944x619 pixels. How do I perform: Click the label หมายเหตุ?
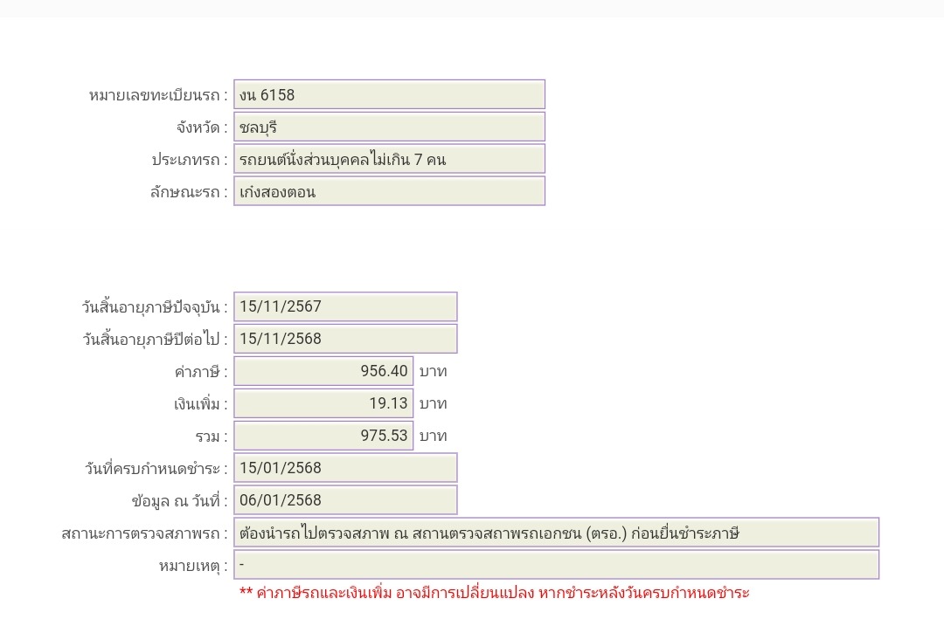pos(194,566)
